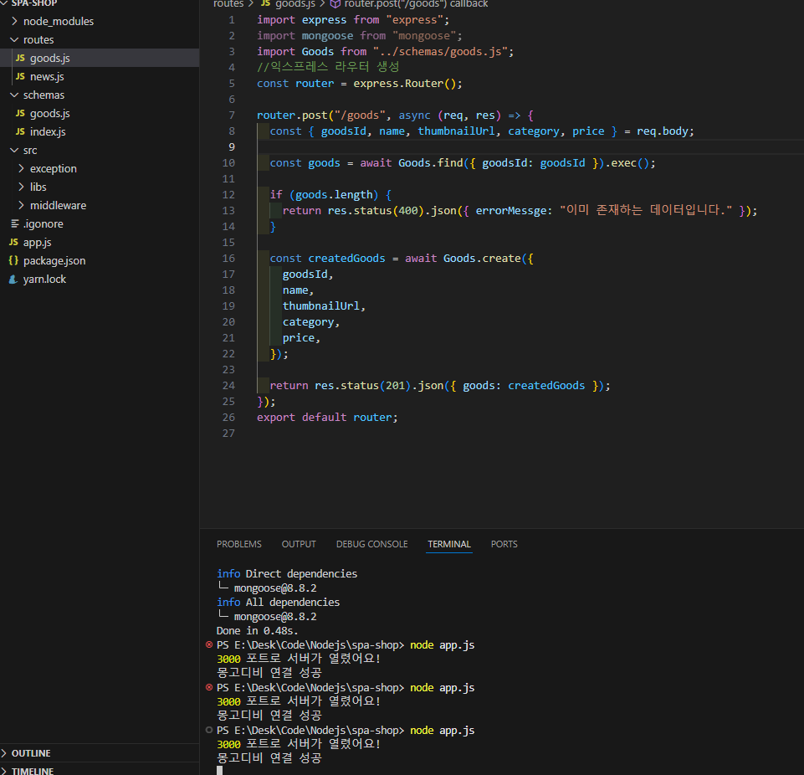This screenshot has height=775, width=804.
Task: Select TERMINAL tab
Action: coord(449,544)
